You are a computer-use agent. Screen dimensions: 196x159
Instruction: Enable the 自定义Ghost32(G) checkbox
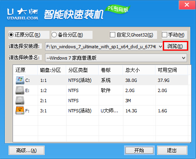coord(112,35)
